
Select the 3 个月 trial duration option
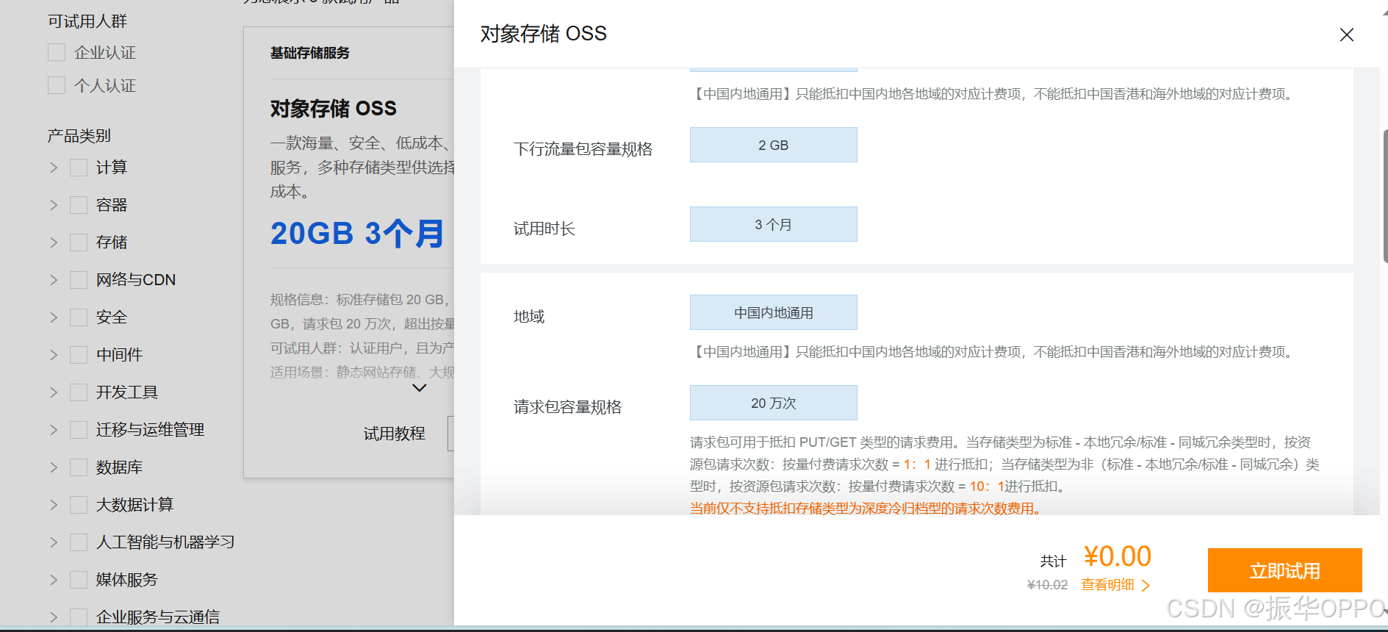773,224
